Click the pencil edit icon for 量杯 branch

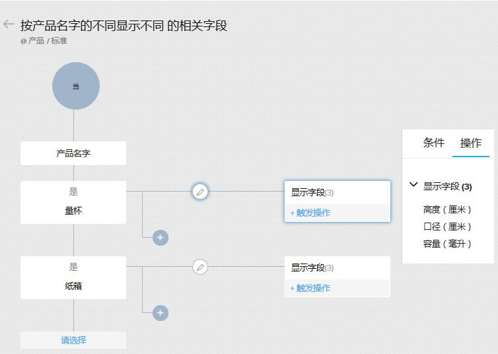200,192
